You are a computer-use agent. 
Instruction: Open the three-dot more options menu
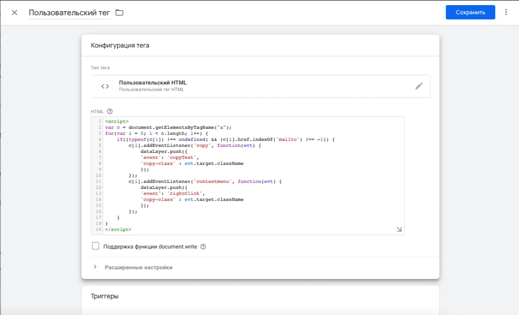506,12
